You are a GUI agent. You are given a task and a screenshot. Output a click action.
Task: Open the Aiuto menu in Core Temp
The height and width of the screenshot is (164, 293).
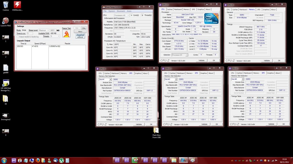tap(129, 11)
